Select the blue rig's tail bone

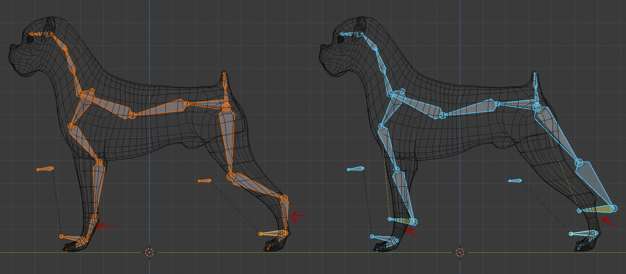[x=536, y=88]
